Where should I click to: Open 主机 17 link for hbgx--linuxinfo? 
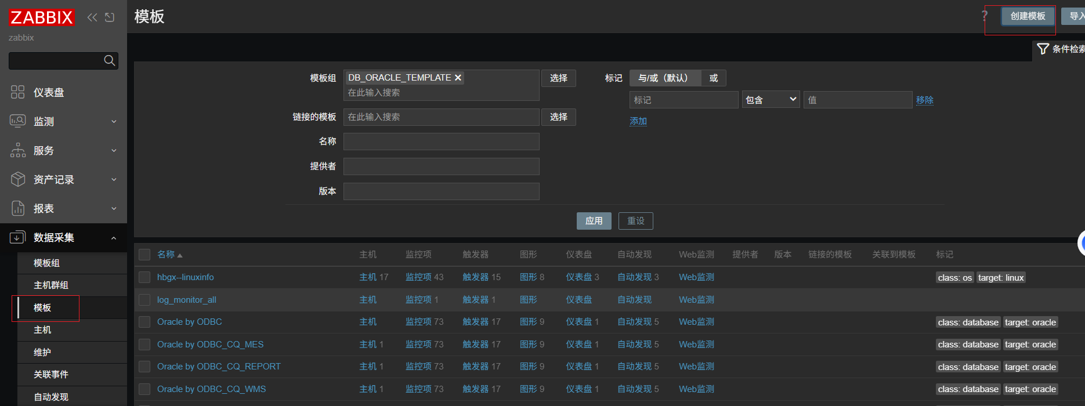pos(368,277)
